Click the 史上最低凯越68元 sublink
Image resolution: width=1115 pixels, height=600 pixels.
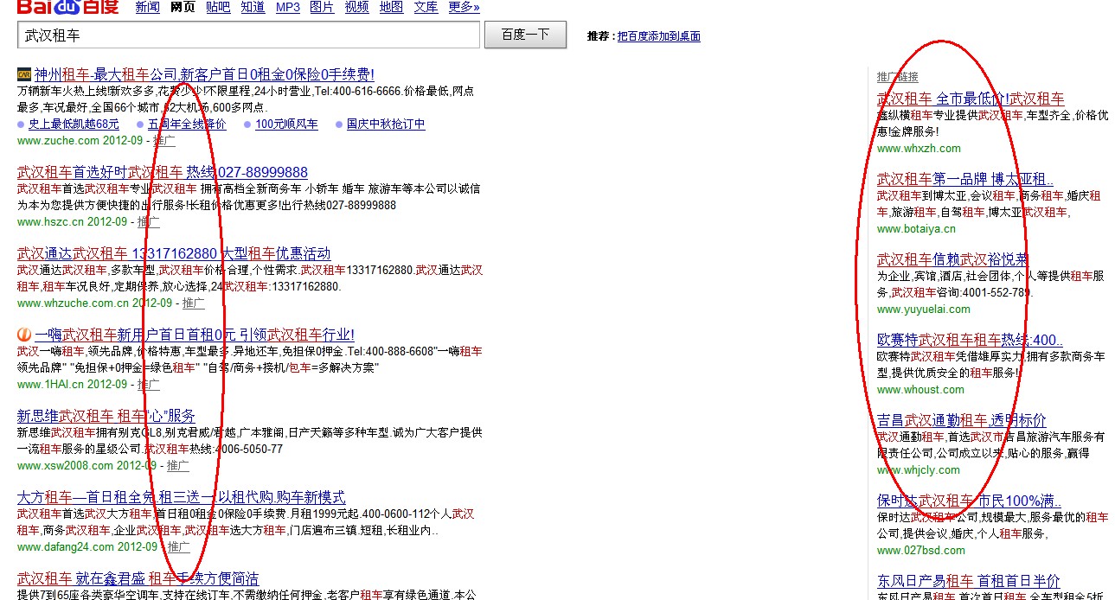(x=74, y=124)
